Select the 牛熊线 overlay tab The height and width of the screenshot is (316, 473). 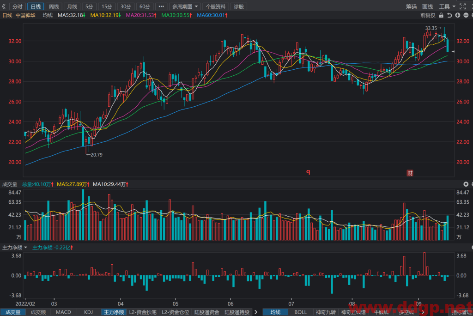click(x=381, y=312)
